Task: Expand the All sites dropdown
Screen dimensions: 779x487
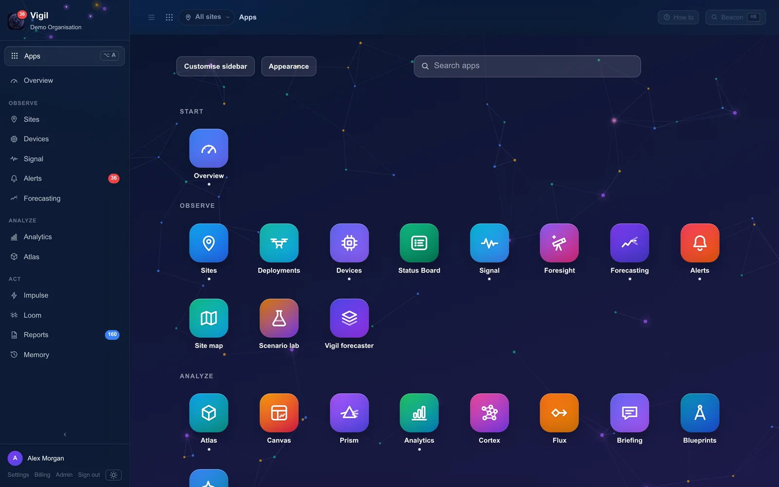Action: (207, 17)
